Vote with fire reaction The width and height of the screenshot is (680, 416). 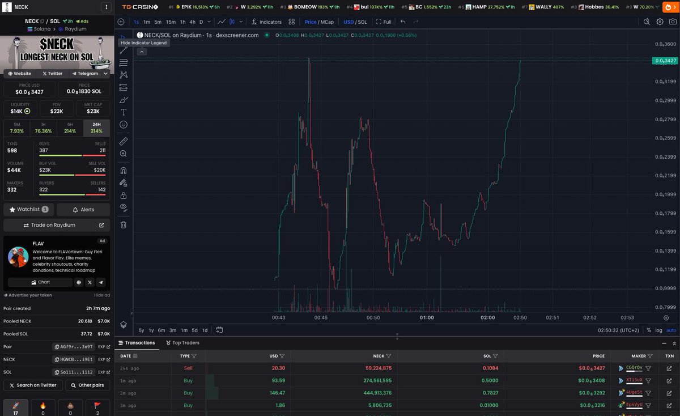tap(43, 407)
